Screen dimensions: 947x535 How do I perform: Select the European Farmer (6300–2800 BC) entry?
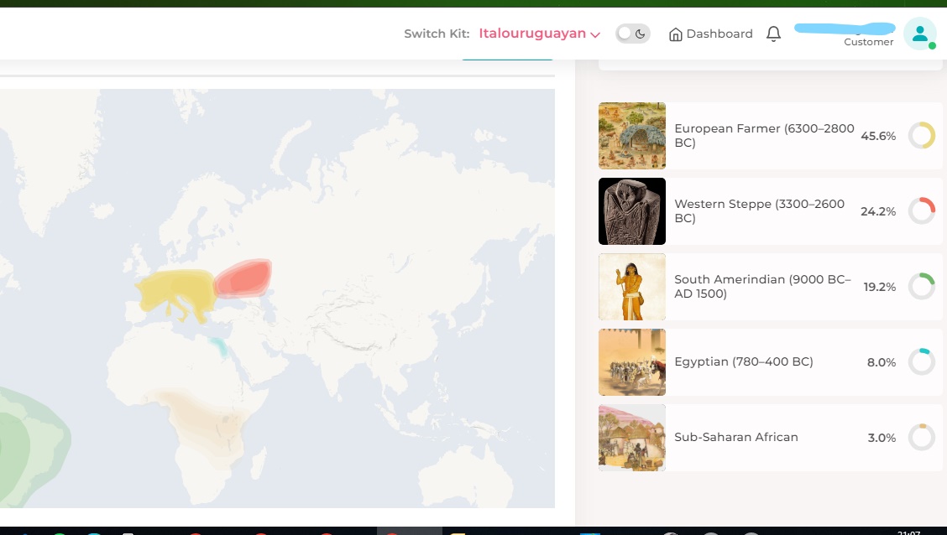(770, 136)
